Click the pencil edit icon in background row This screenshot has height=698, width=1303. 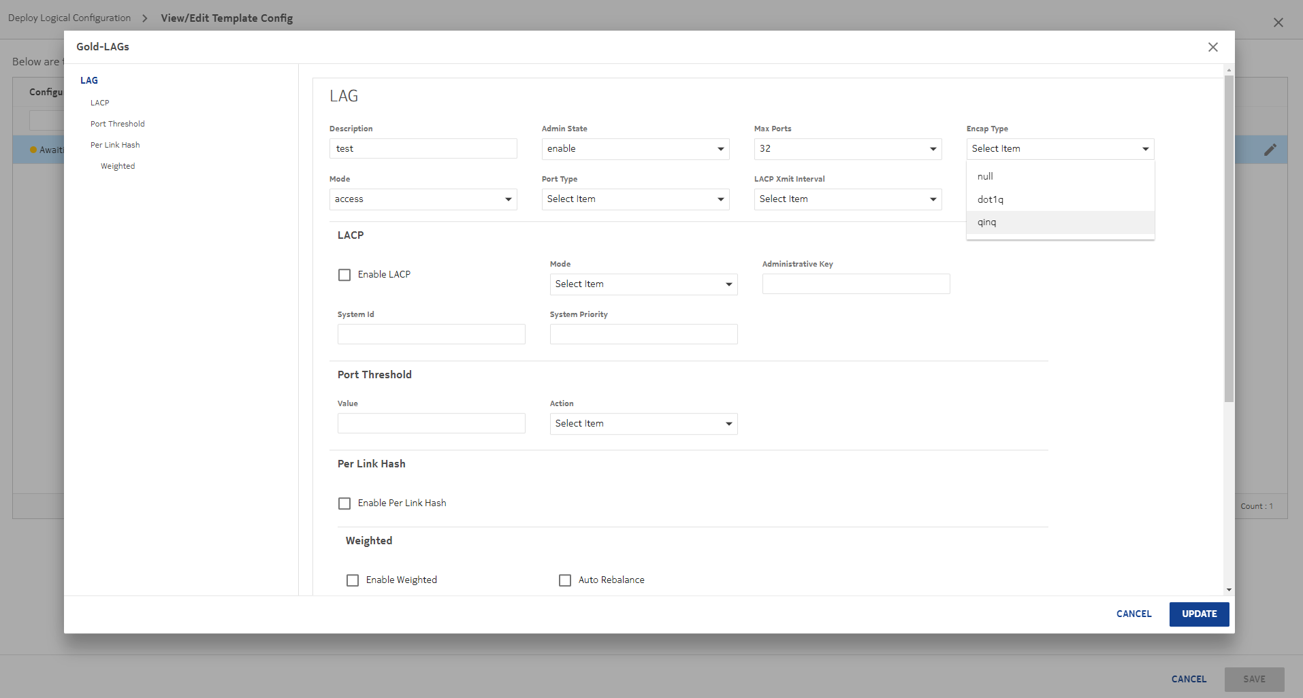click(1270, 150)
